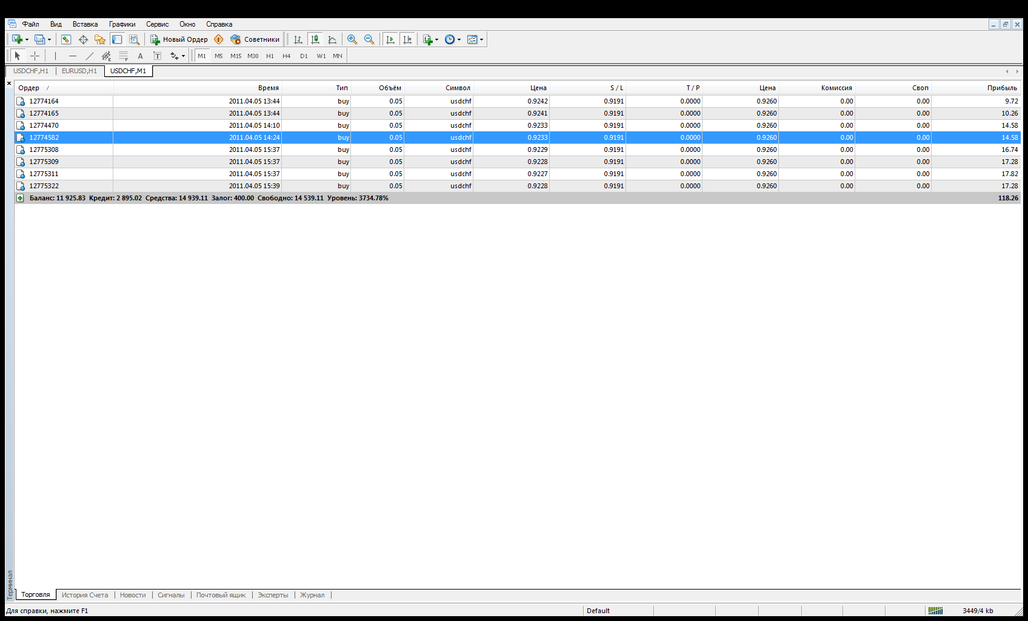This screenshot has width=1028, height=621.
Task: Draw Fibonacci retracement lines
Action: tap(123, 56)
